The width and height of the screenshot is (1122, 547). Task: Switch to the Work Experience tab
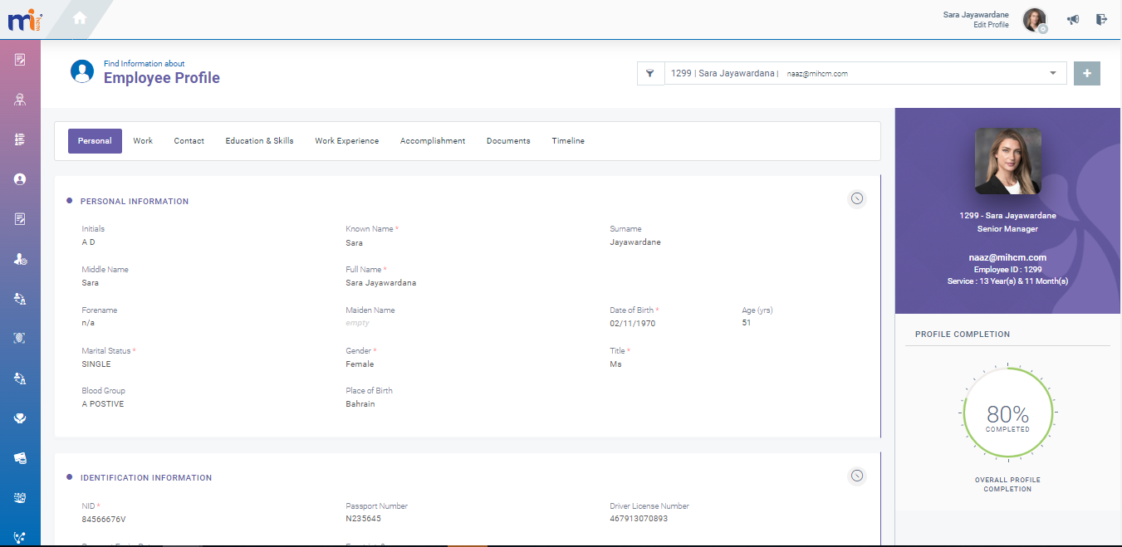pos(346,140)
